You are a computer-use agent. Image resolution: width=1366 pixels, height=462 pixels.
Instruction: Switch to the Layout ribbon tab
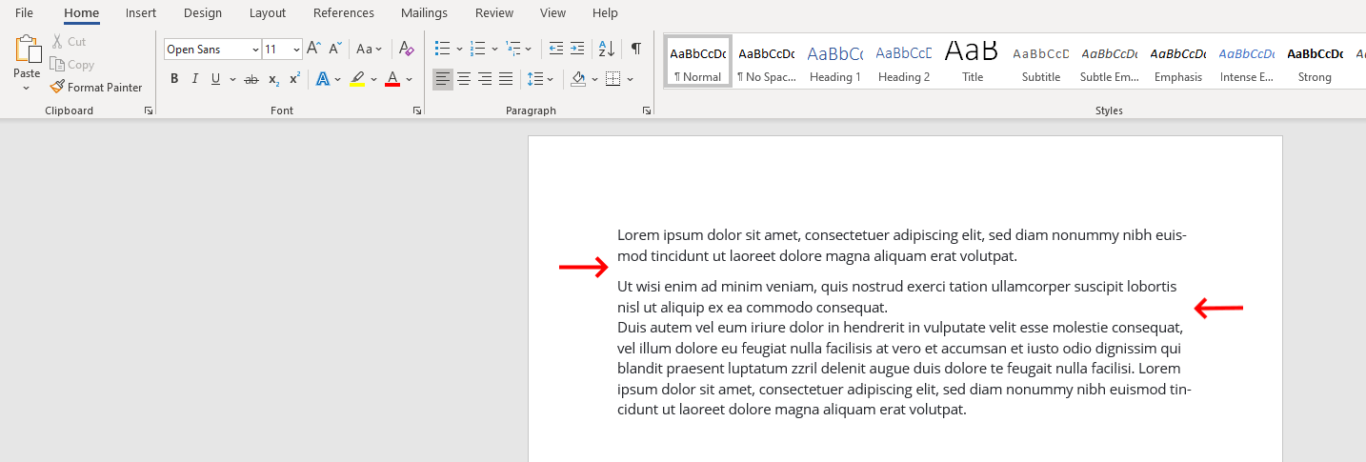268,13
